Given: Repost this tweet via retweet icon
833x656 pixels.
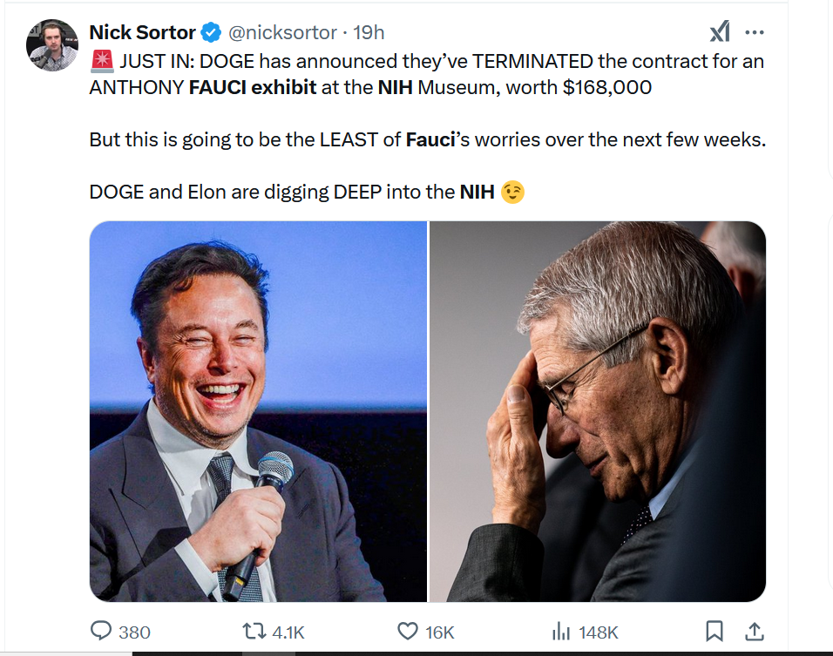Looking at the screenshot, I should [x=254, y=632].
